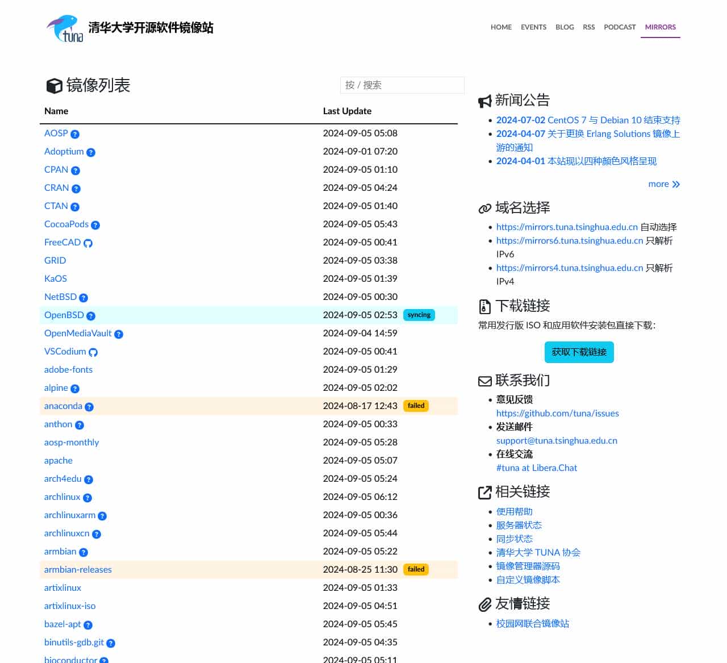Click the more news link

click(658, 184)
